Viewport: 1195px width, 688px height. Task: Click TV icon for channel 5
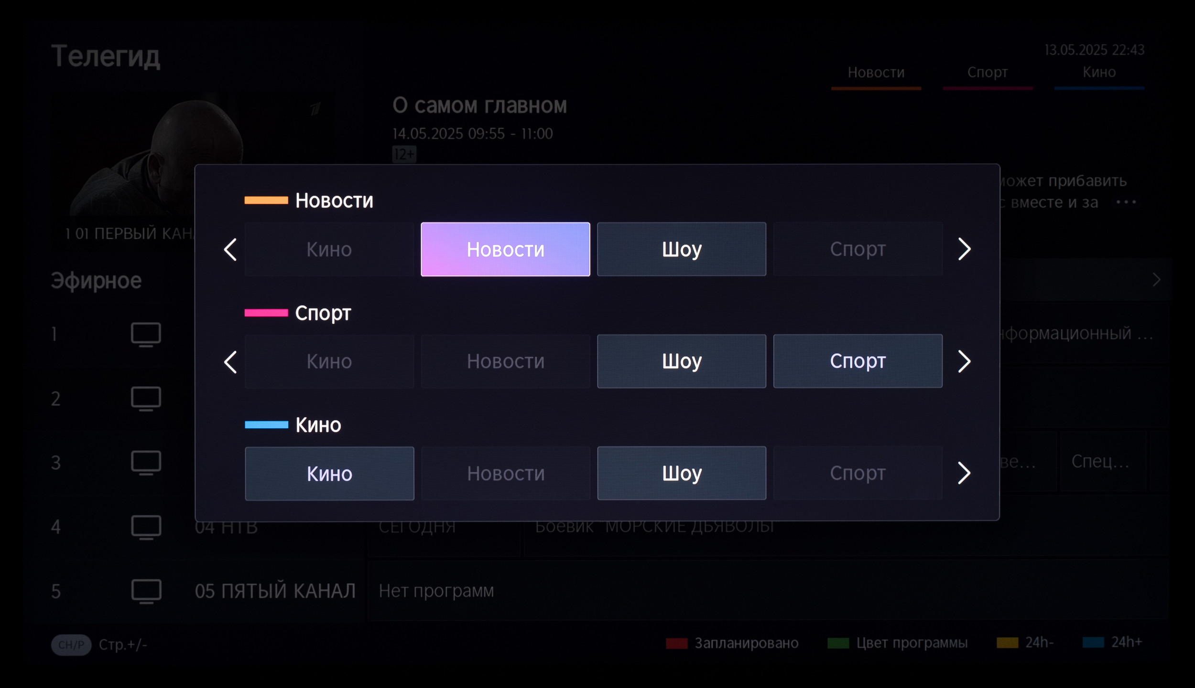point(146,591)
